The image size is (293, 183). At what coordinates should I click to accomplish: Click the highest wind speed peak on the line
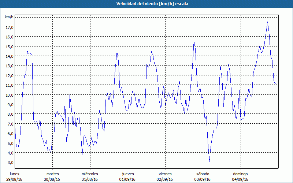click(267, 22)
